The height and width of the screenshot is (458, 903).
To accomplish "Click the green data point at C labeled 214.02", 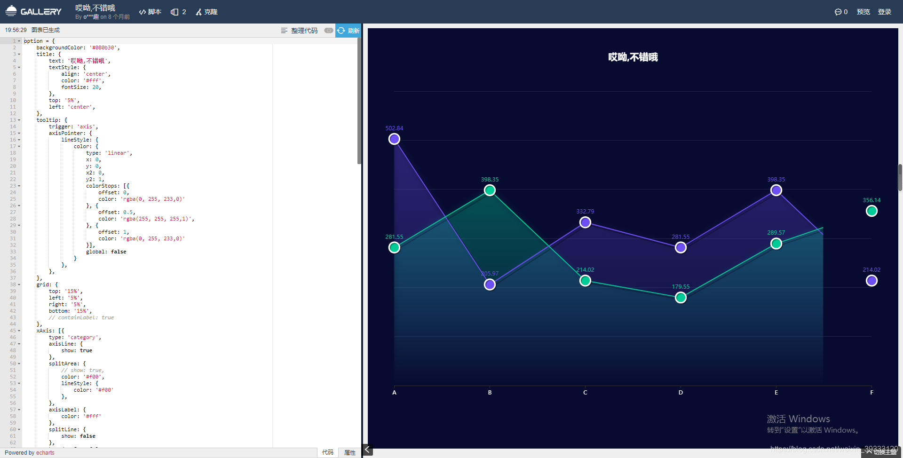I will pyautogui.click(x=585, y=281).
